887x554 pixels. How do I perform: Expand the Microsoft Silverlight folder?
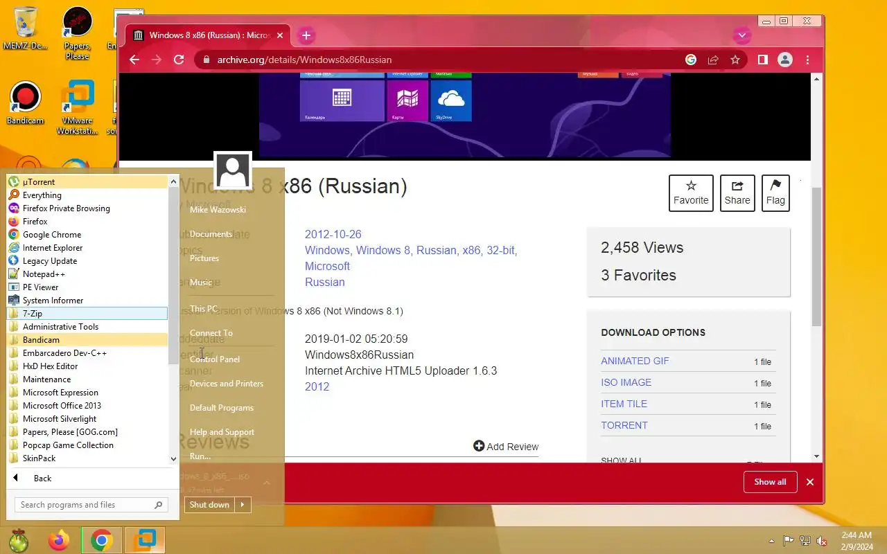tap(87, 419)
